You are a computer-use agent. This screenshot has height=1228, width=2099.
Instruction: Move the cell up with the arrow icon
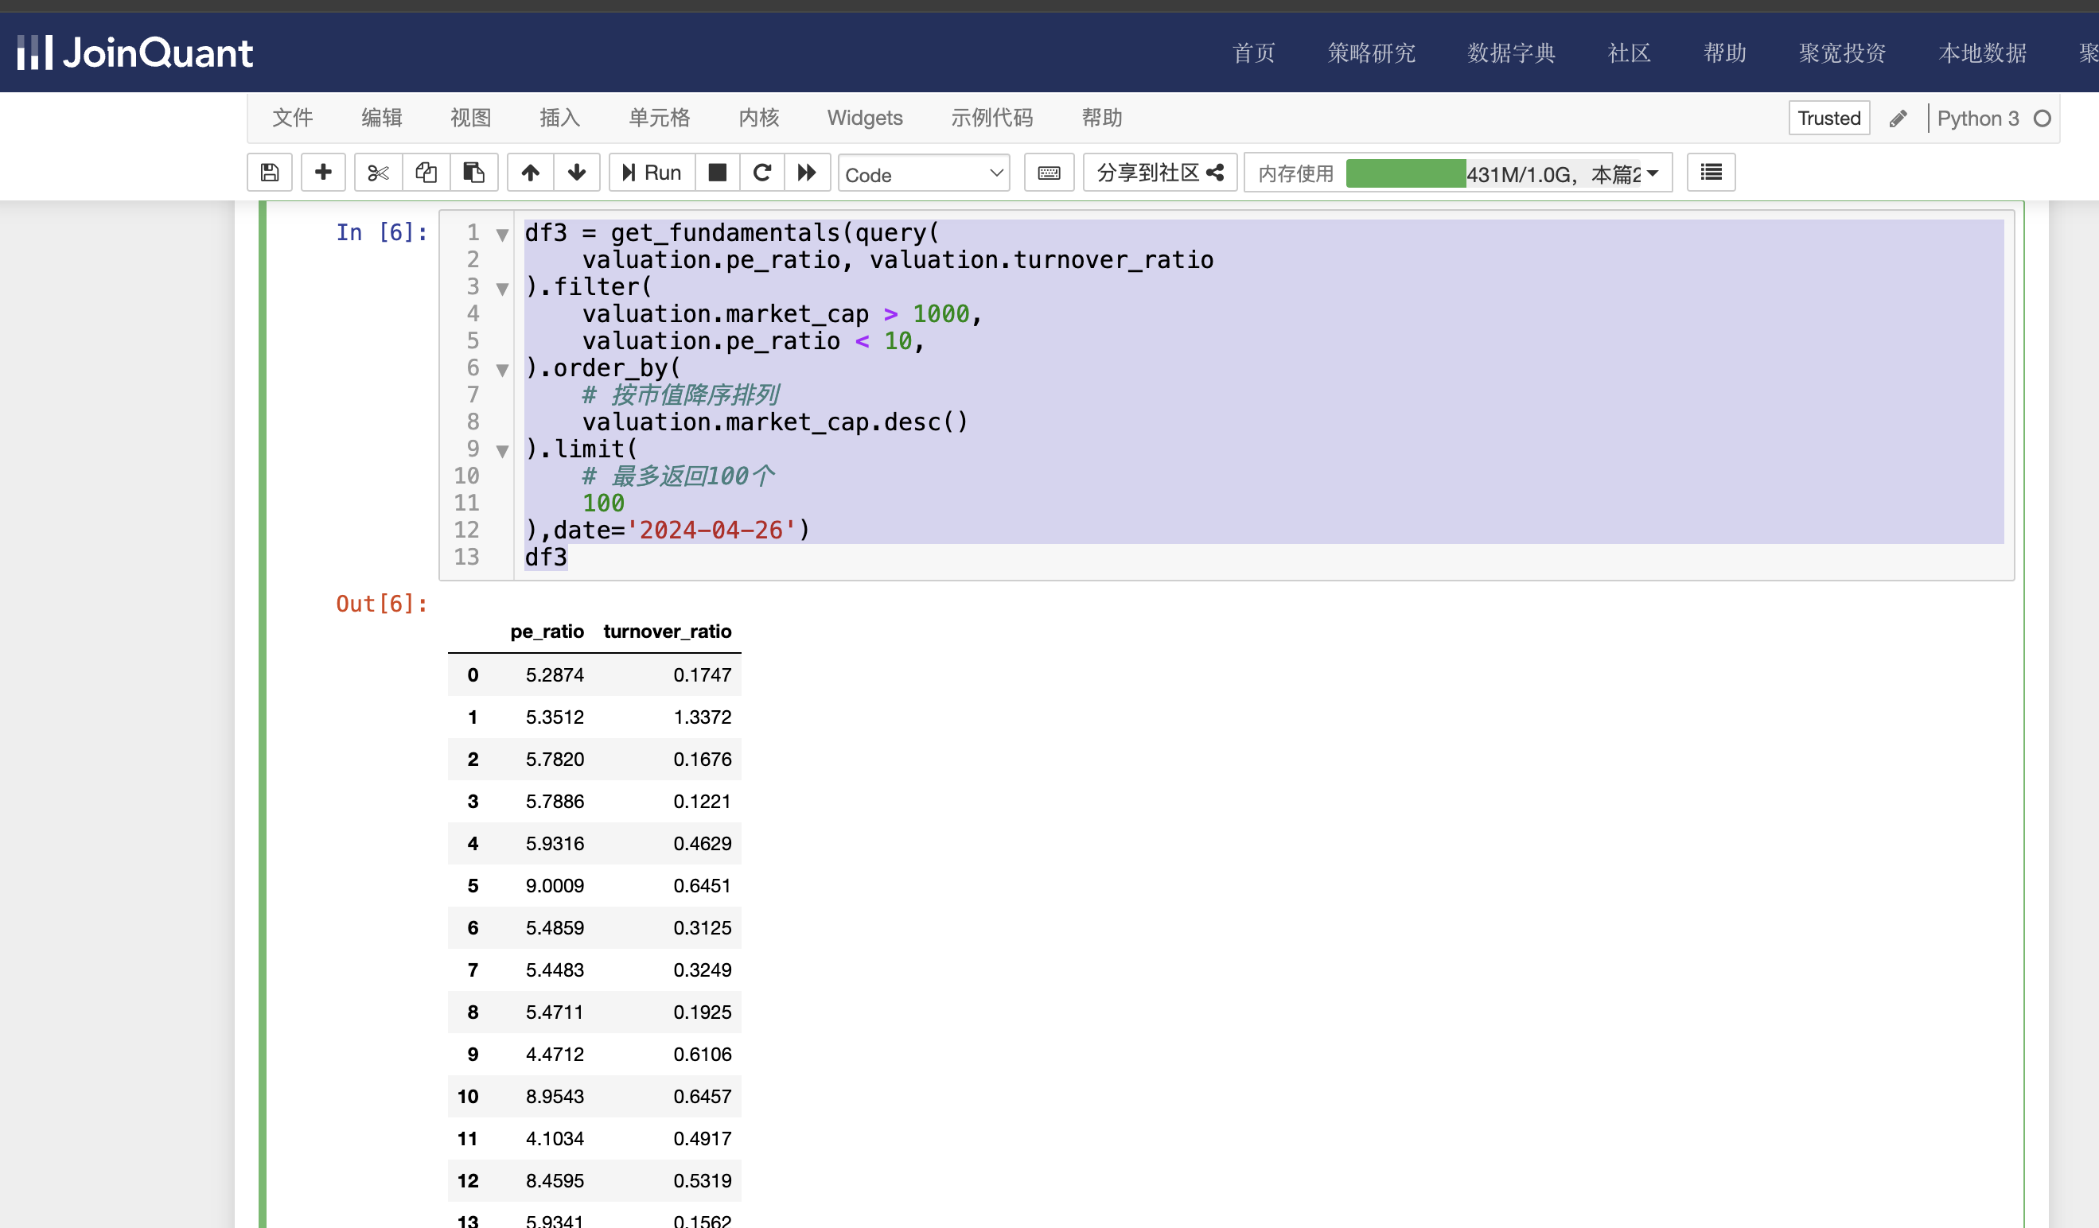tap(531, 173)
